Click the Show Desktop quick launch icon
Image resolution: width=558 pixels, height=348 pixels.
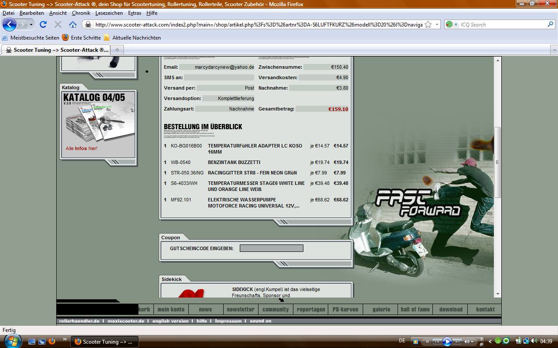[x=32, y=341]
